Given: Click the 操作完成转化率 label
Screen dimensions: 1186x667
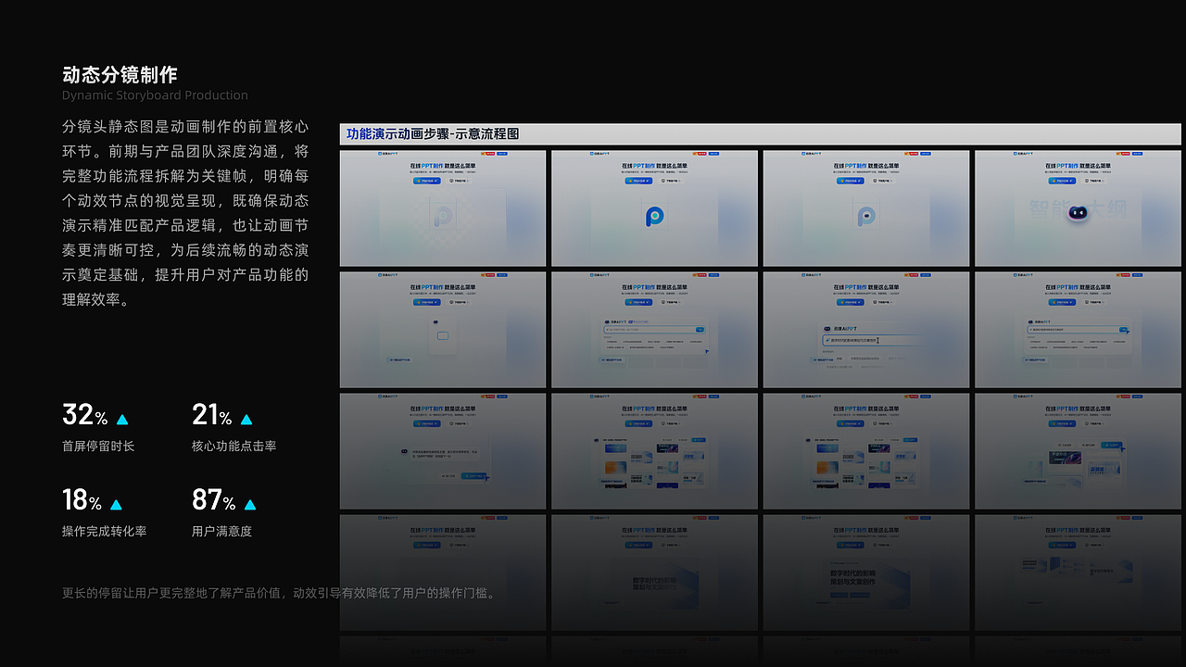Looking at the screenshot, I should pyautogui.click(x=104, y=532).
